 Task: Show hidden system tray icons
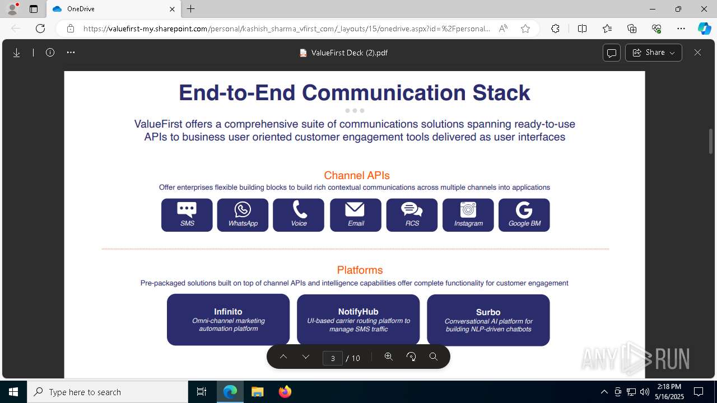click(604, 392)
